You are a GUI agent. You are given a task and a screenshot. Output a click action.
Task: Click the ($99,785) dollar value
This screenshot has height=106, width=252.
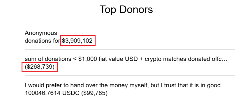[94, 93]
